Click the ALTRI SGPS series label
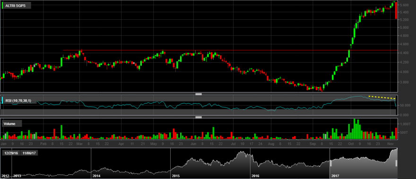Viewport: 416px width, 179px height. coord(15,5)
